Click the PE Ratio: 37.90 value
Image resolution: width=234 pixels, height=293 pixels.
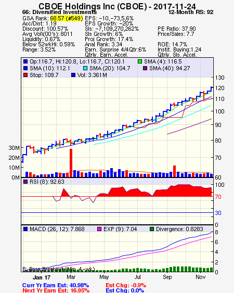177,29
